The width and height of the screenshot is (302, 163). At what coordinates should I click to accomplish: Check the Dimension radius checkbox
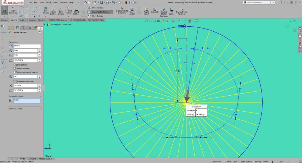15,68
